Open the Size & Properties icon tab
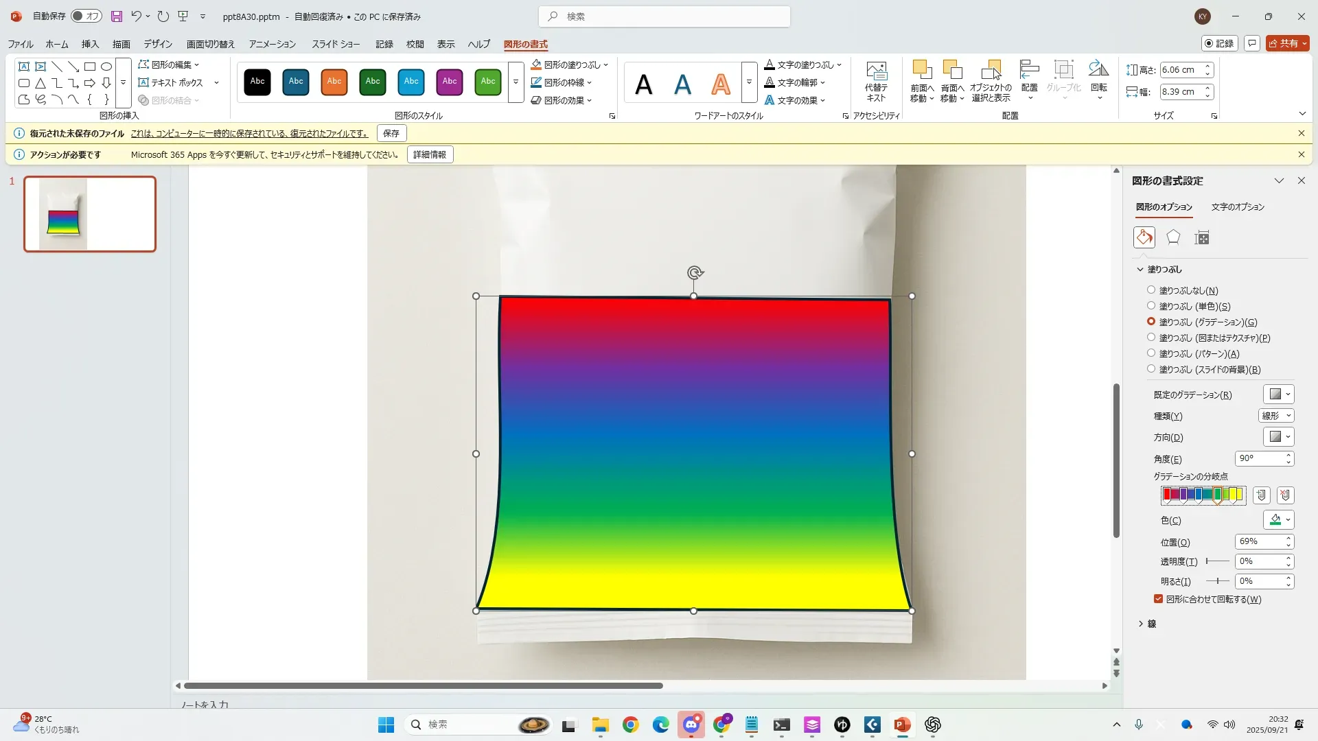 (1201, 237)
